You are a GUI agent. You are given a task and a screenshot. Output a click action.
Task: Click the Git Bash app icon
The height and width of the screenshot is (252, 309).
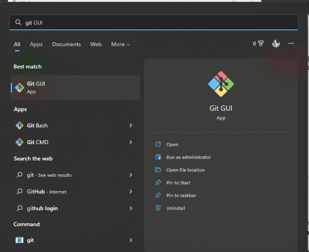point(19,126)
